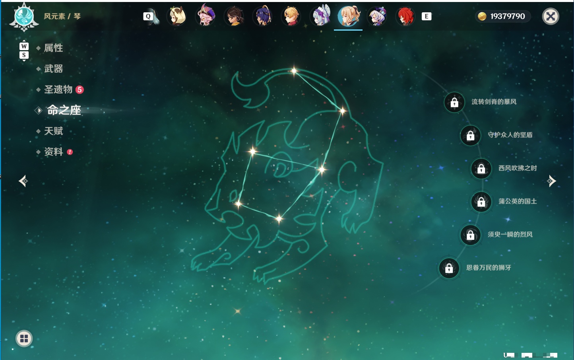Click the constellation name 须臾一瞬的烈风

(x=510, y=234)
